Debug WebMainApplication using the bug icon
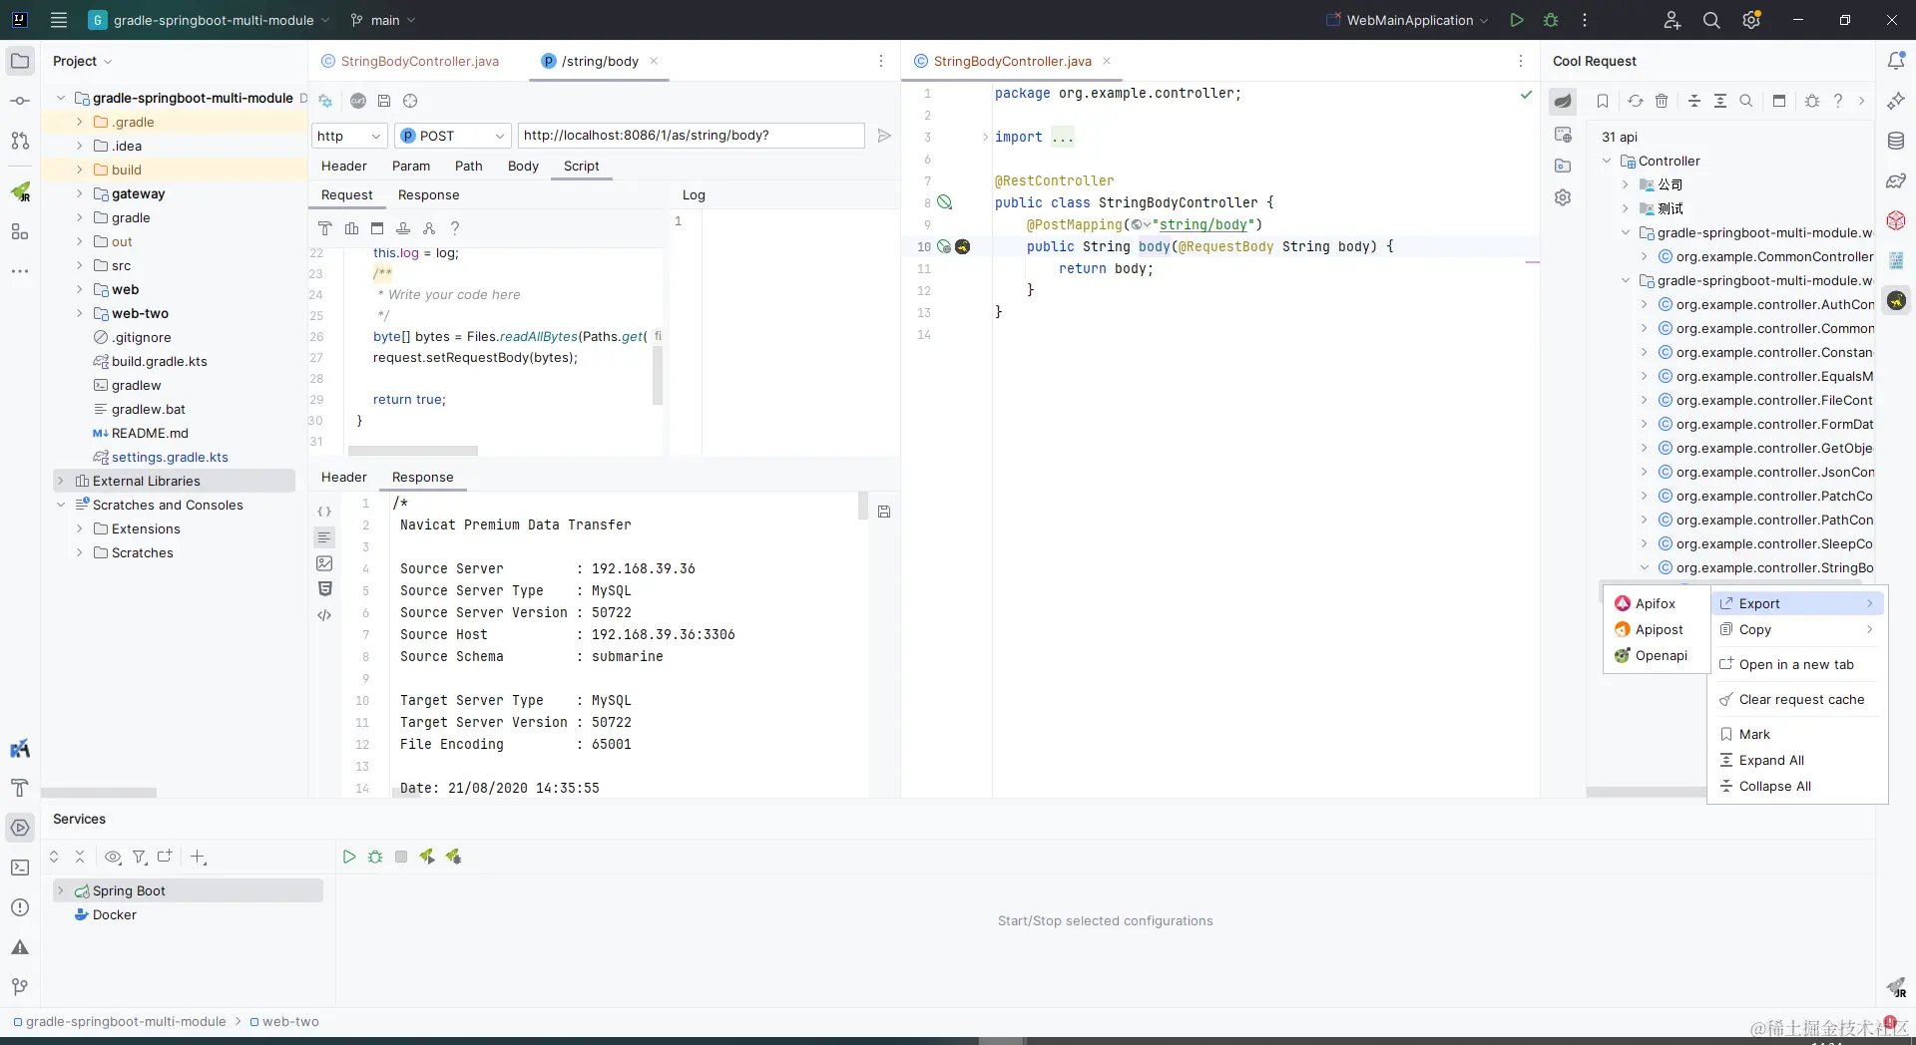 (1551, 20)
